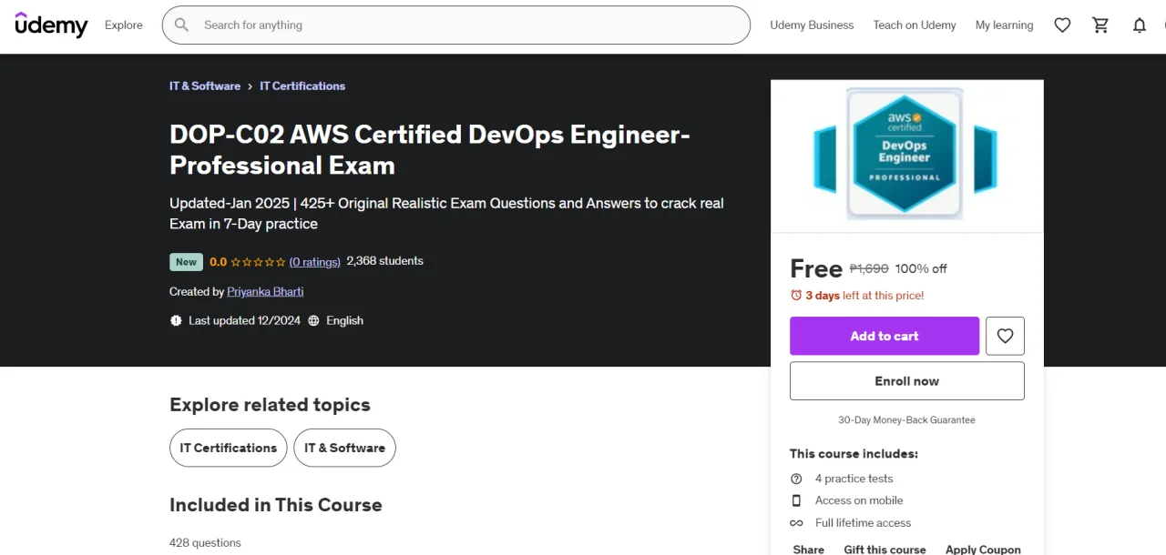Select the IT & Software topic pill
1166x555 pixels.
pyautogui.click(x=344, y=448)
